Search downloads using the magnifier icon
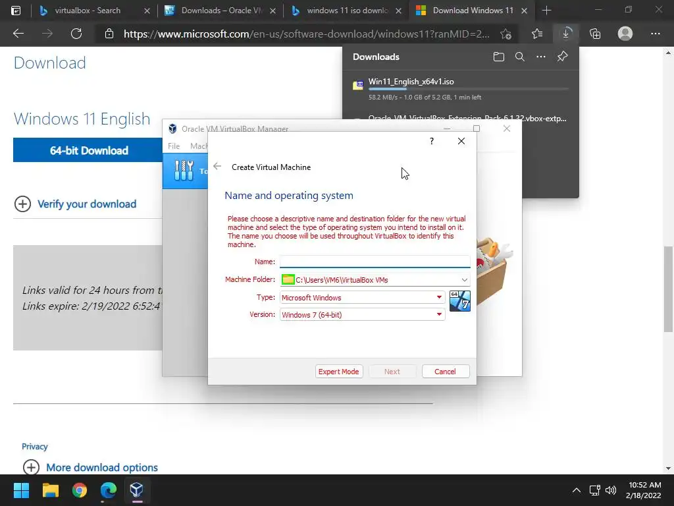 click(520, 57)
